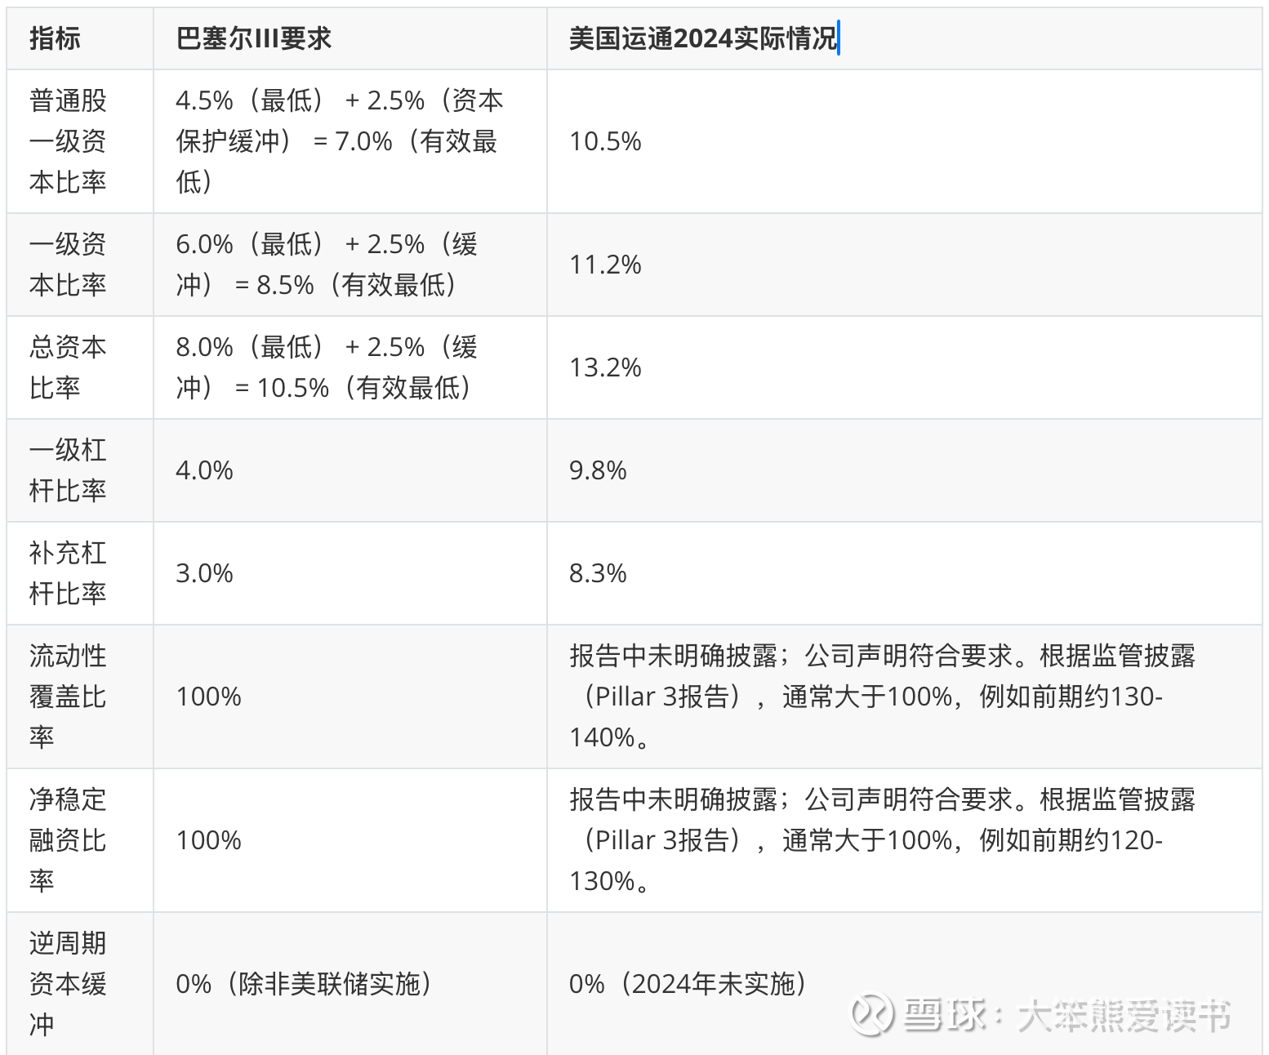Select the 流动性覆盖比率 row label
Image resolution: width=1269 pixels, height=1055 pixels.
click(x=68, y=697)
